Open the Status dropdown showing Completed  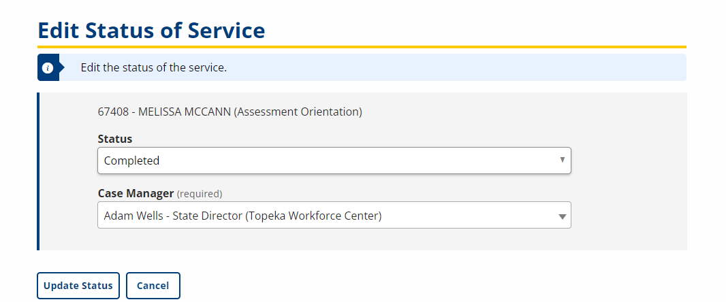coord(334,161)
